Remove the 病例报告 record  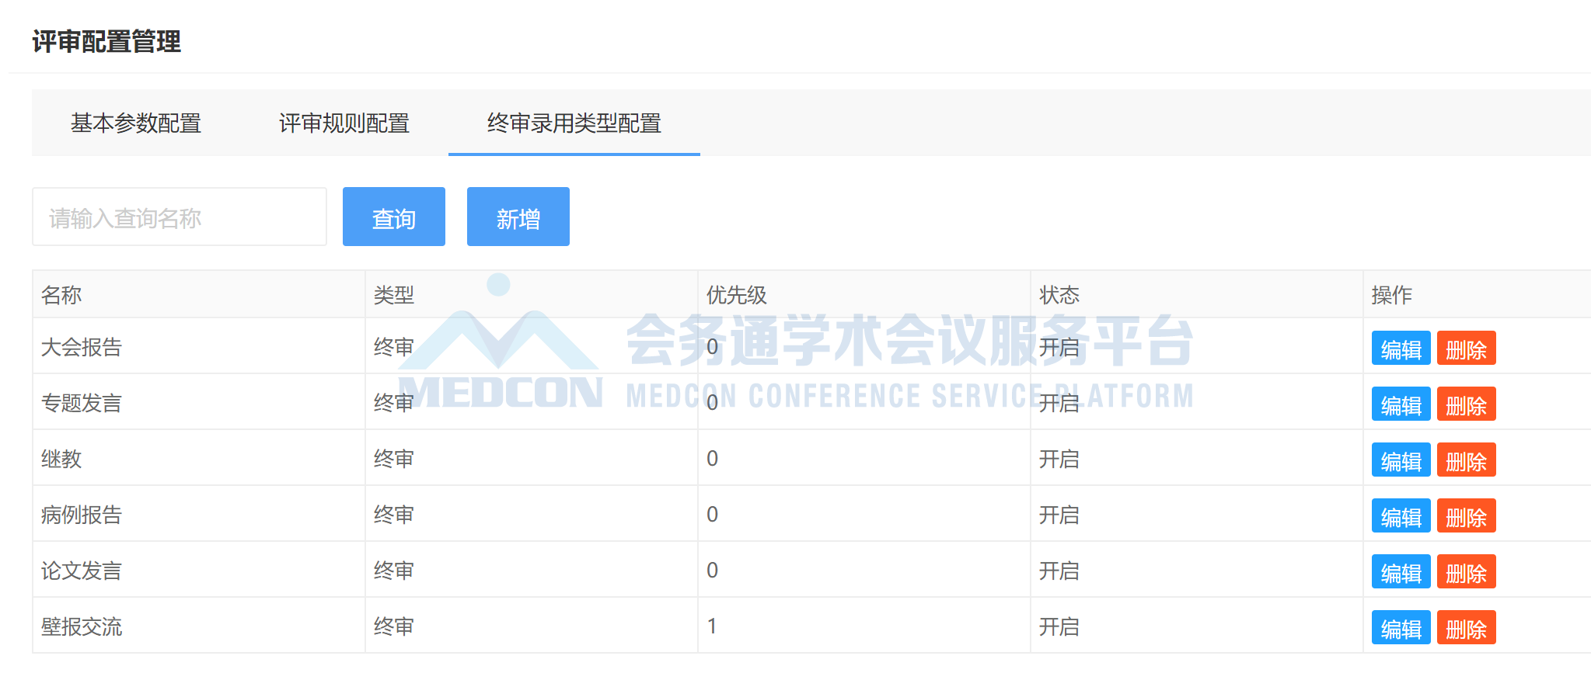pyautogui.click(x=1465, y=516)
